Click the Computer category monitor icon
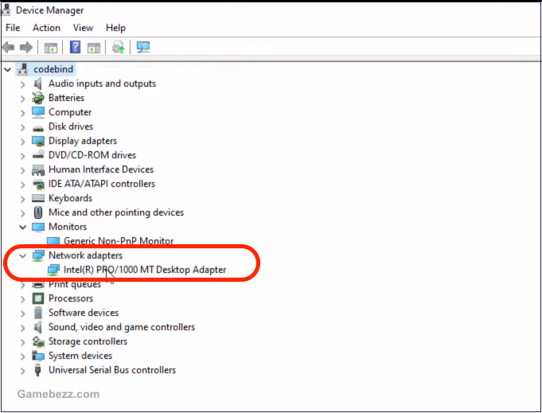542x413 pixels. [x=38, y=112]
